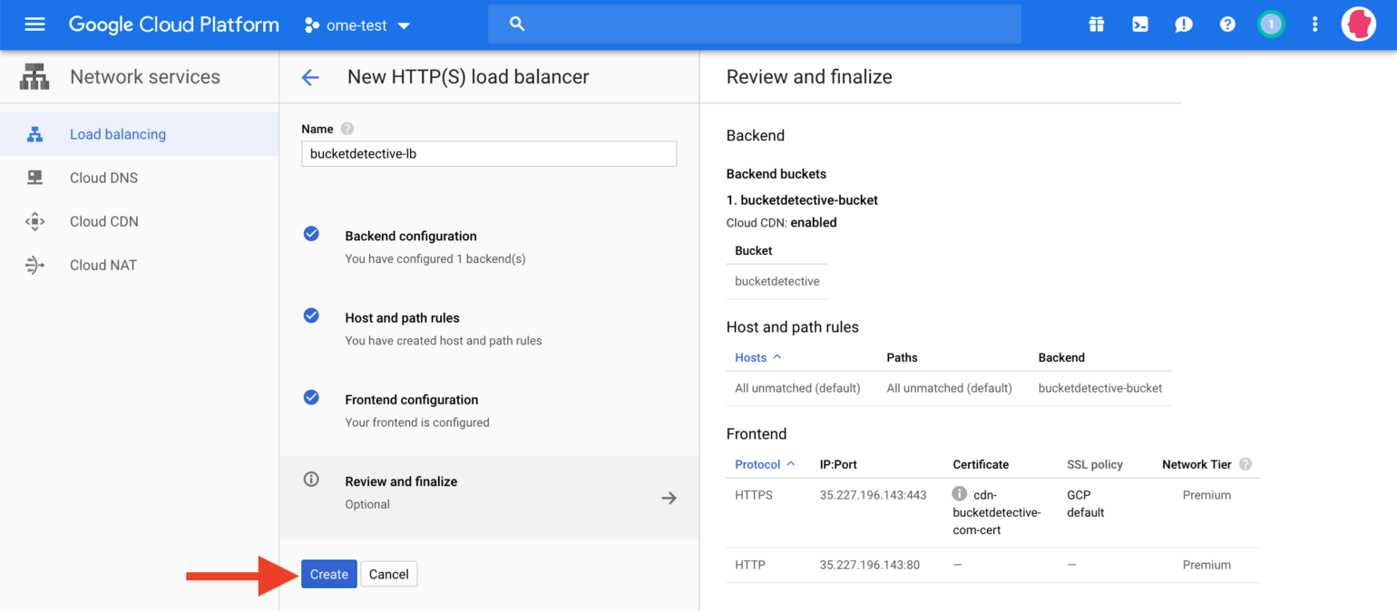
Task: Open the hamburger navigation menu
Action: [34, 24]
